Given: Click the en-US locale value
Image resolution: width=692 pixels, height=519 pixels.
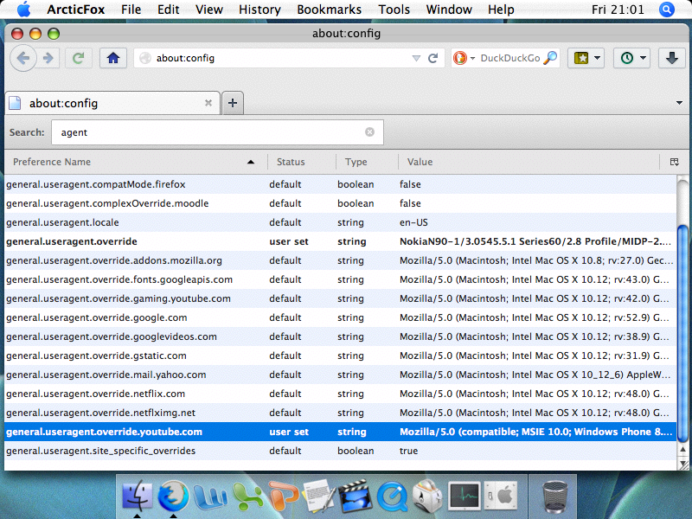Looking at the screenshot, I should click(413, 222).
